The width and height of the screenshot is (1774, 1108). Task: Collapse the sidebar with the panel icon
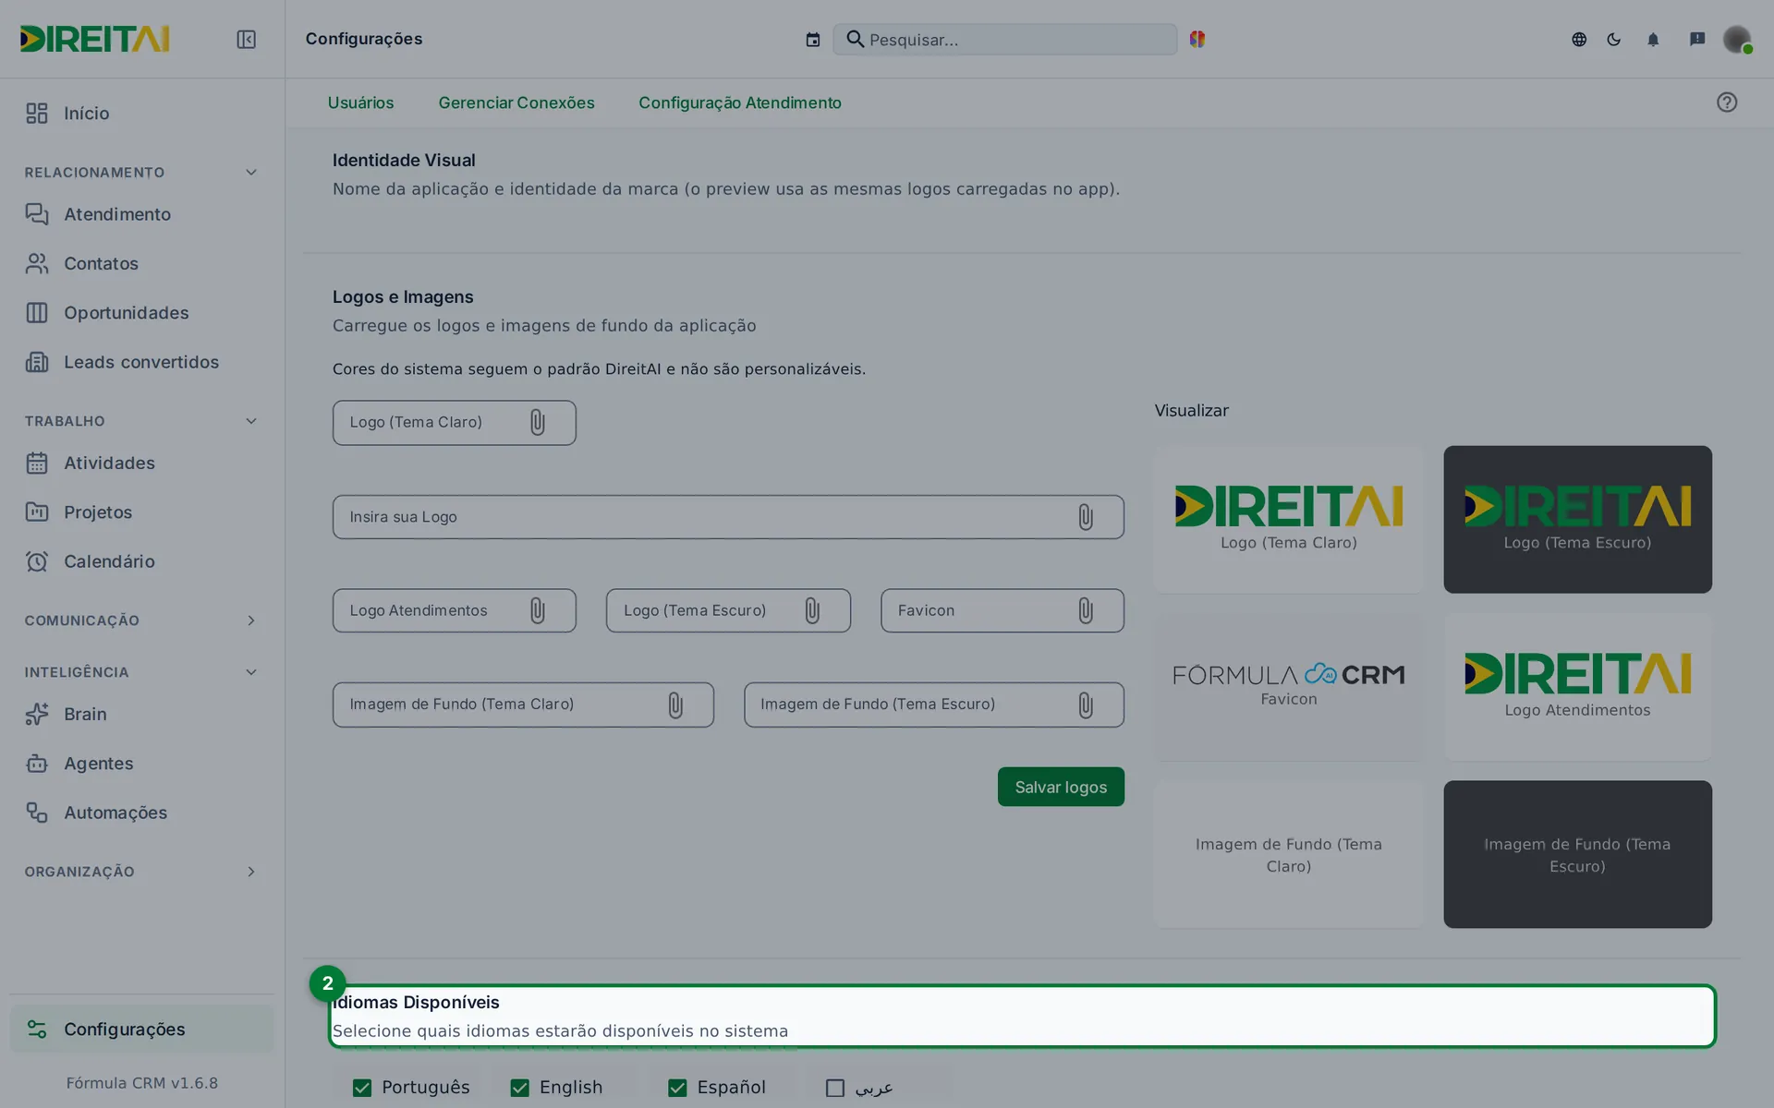(246, 39)
